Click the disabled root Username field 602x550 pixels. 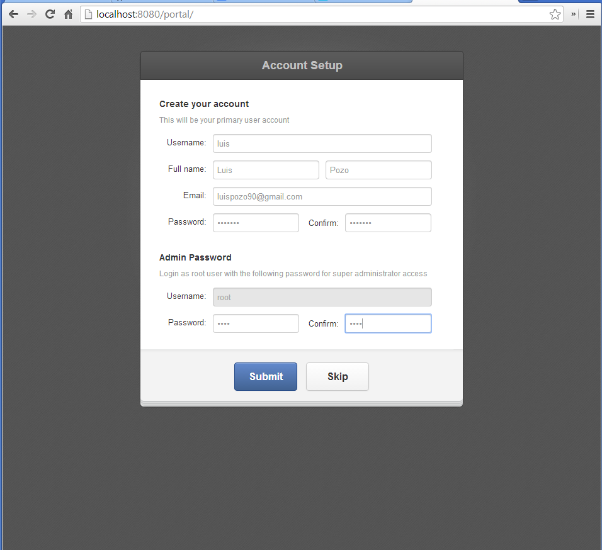(x=322, y=297)
